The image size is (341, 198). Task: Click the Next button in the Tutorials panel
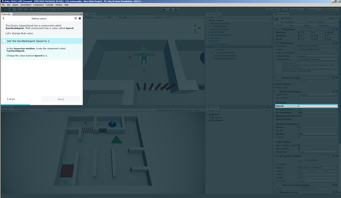(x=61, y=99)
